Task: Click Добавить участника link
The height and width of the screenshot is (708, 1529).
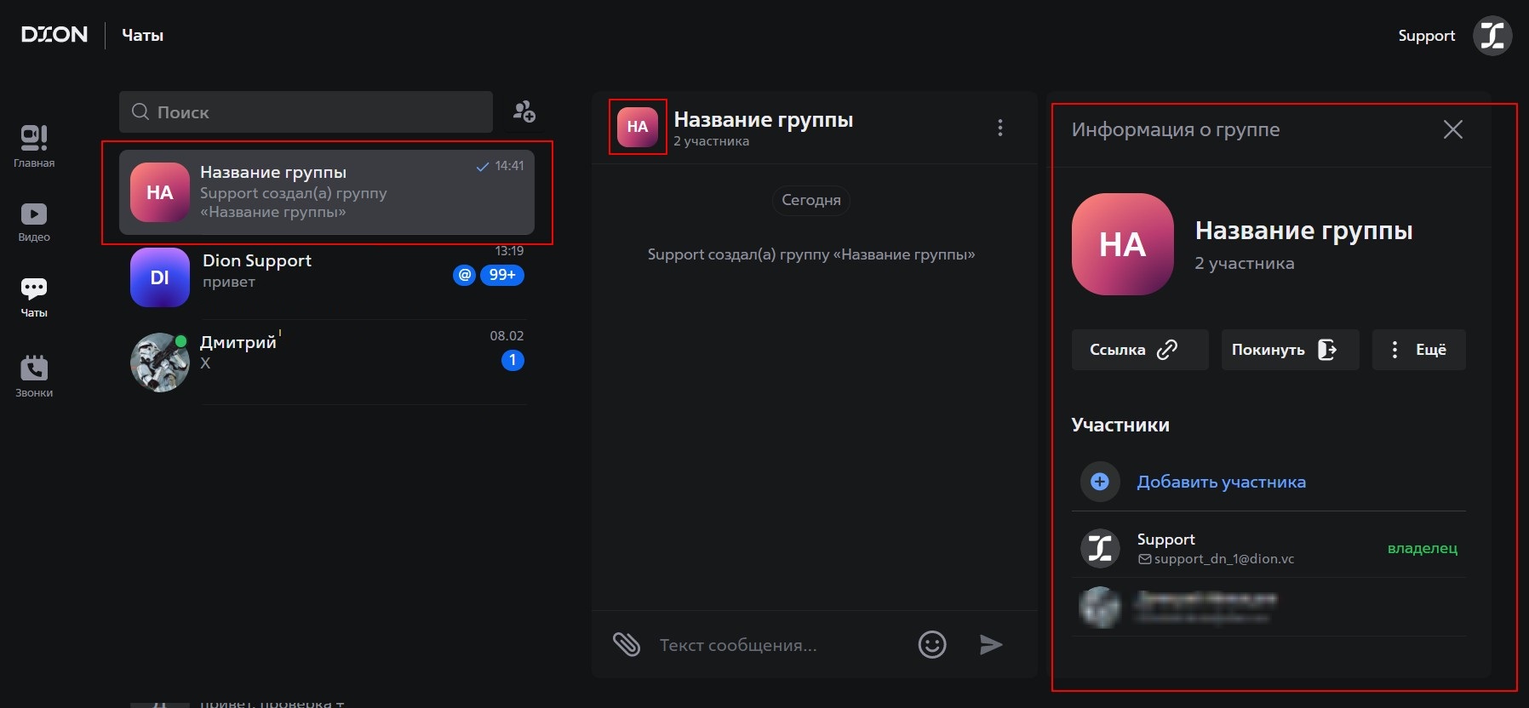Action: point(1221,482)
